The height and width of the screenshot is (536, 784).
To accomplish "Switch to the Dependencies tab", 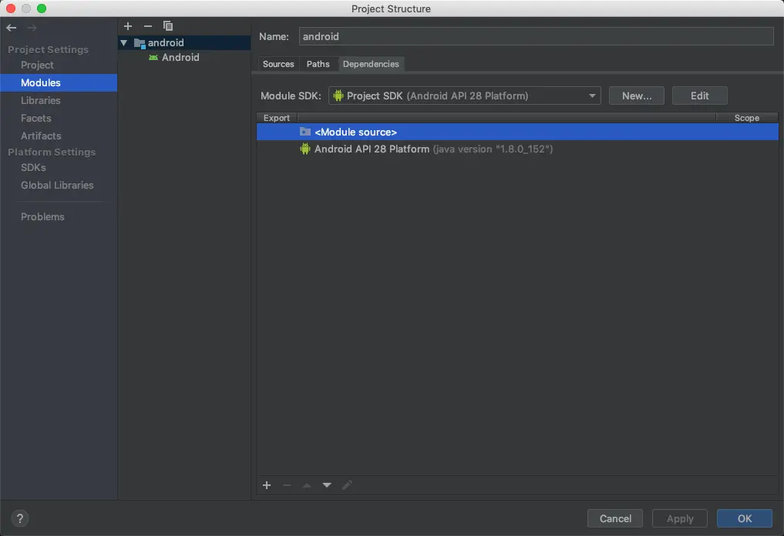I will [371, 64].
